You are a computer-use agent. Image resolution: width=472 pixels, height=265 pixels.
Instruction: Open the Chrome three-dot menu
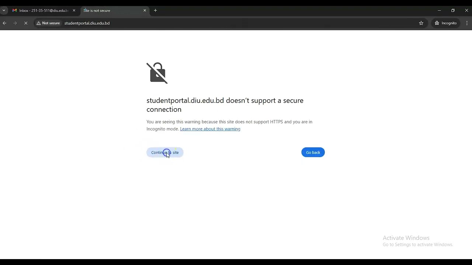(467, 23)
